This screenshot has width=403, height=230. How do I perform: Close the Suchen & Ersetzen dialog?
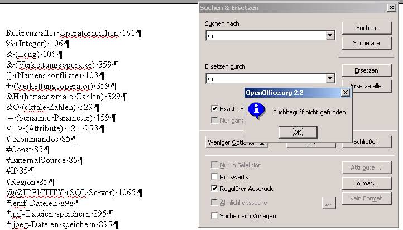391,8
